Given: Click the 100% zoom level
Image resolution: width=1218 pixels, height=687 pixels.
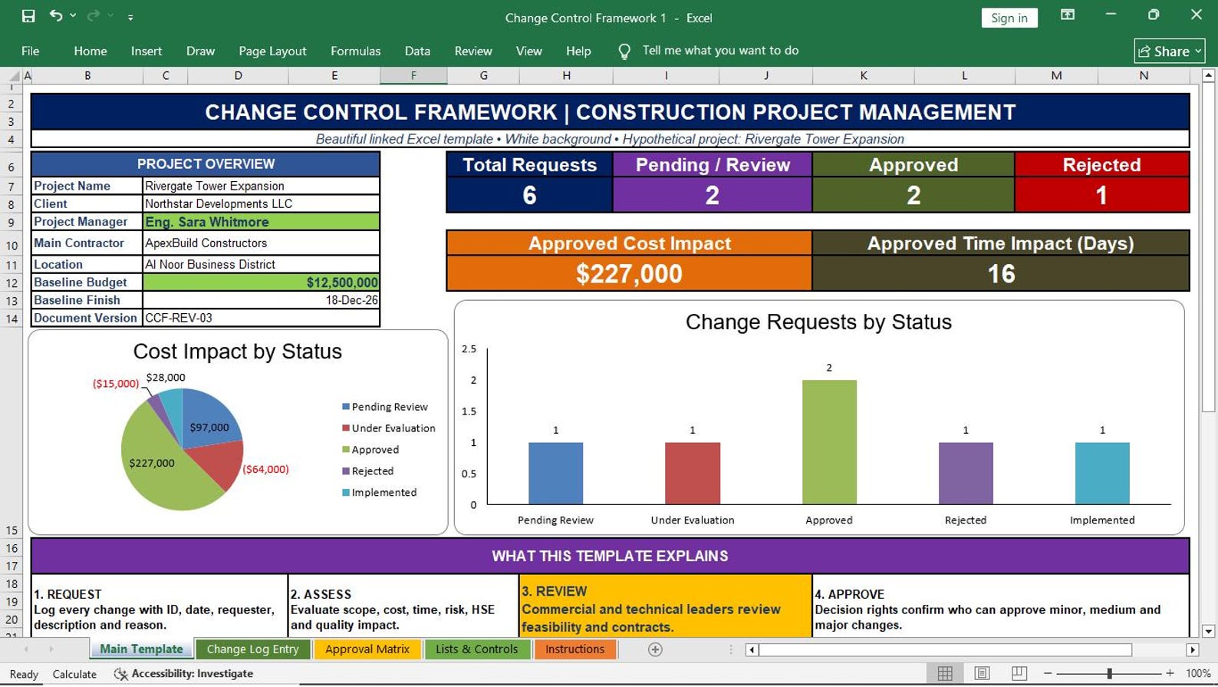Looking at the screenshot, I should [x=1198, y=673].
